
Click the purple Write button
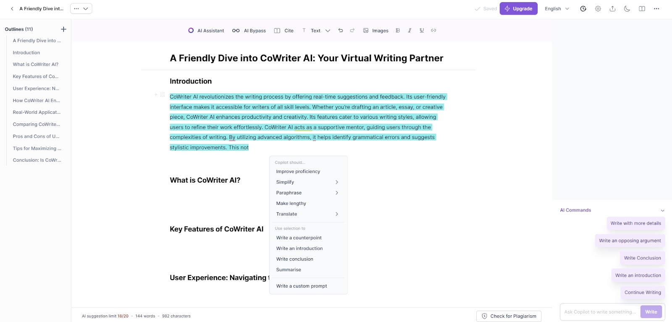coord(651,312)
